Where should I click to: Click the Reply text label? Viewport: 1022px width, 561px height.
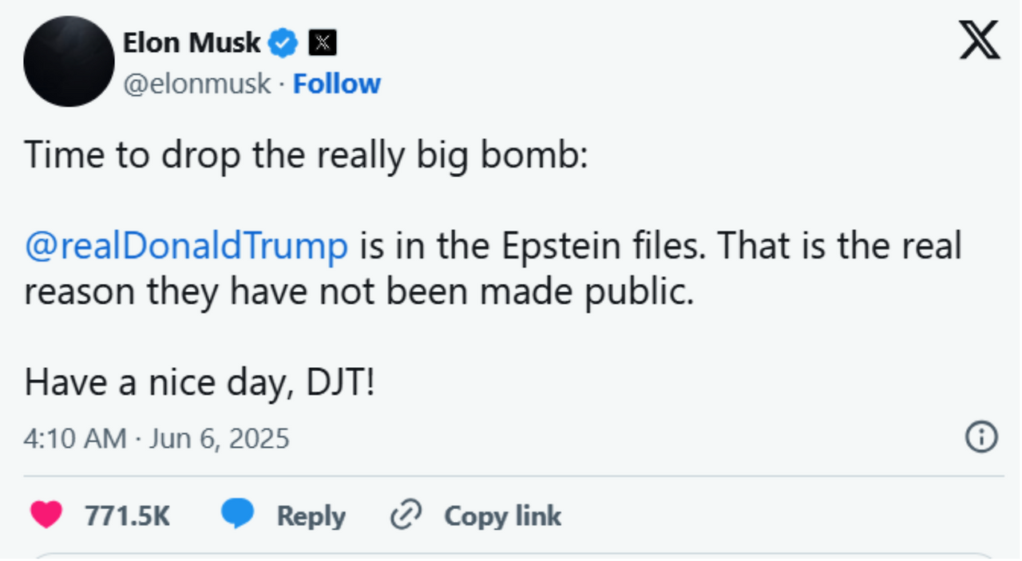[311, 516]
